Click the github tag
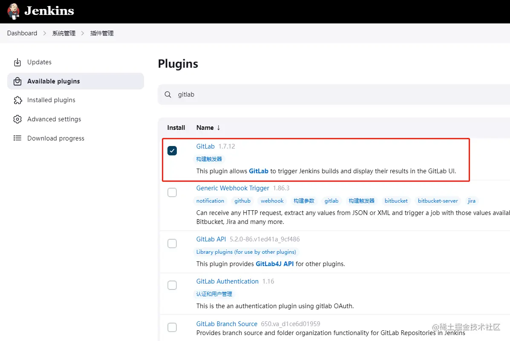 pos(242,201)
